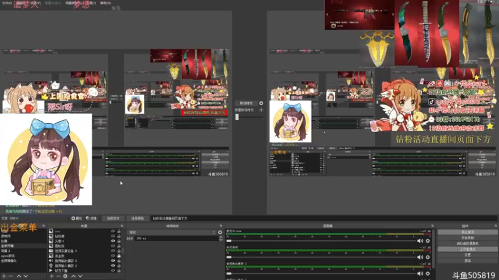Toggle the lock on the 音频输出捕获 2 source
Image resolution: width=499 pixels, height=280 pixels.
119,261
